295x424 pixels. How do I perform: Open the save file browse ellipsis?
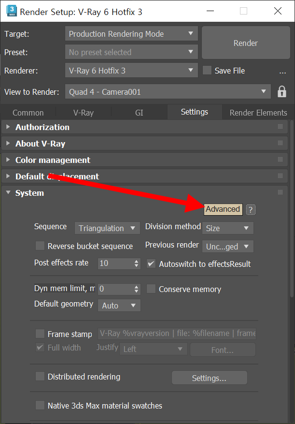282,72
